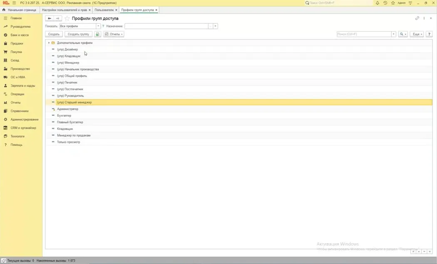Switch to Настройки пользователей и прав tab

point(65,10)
